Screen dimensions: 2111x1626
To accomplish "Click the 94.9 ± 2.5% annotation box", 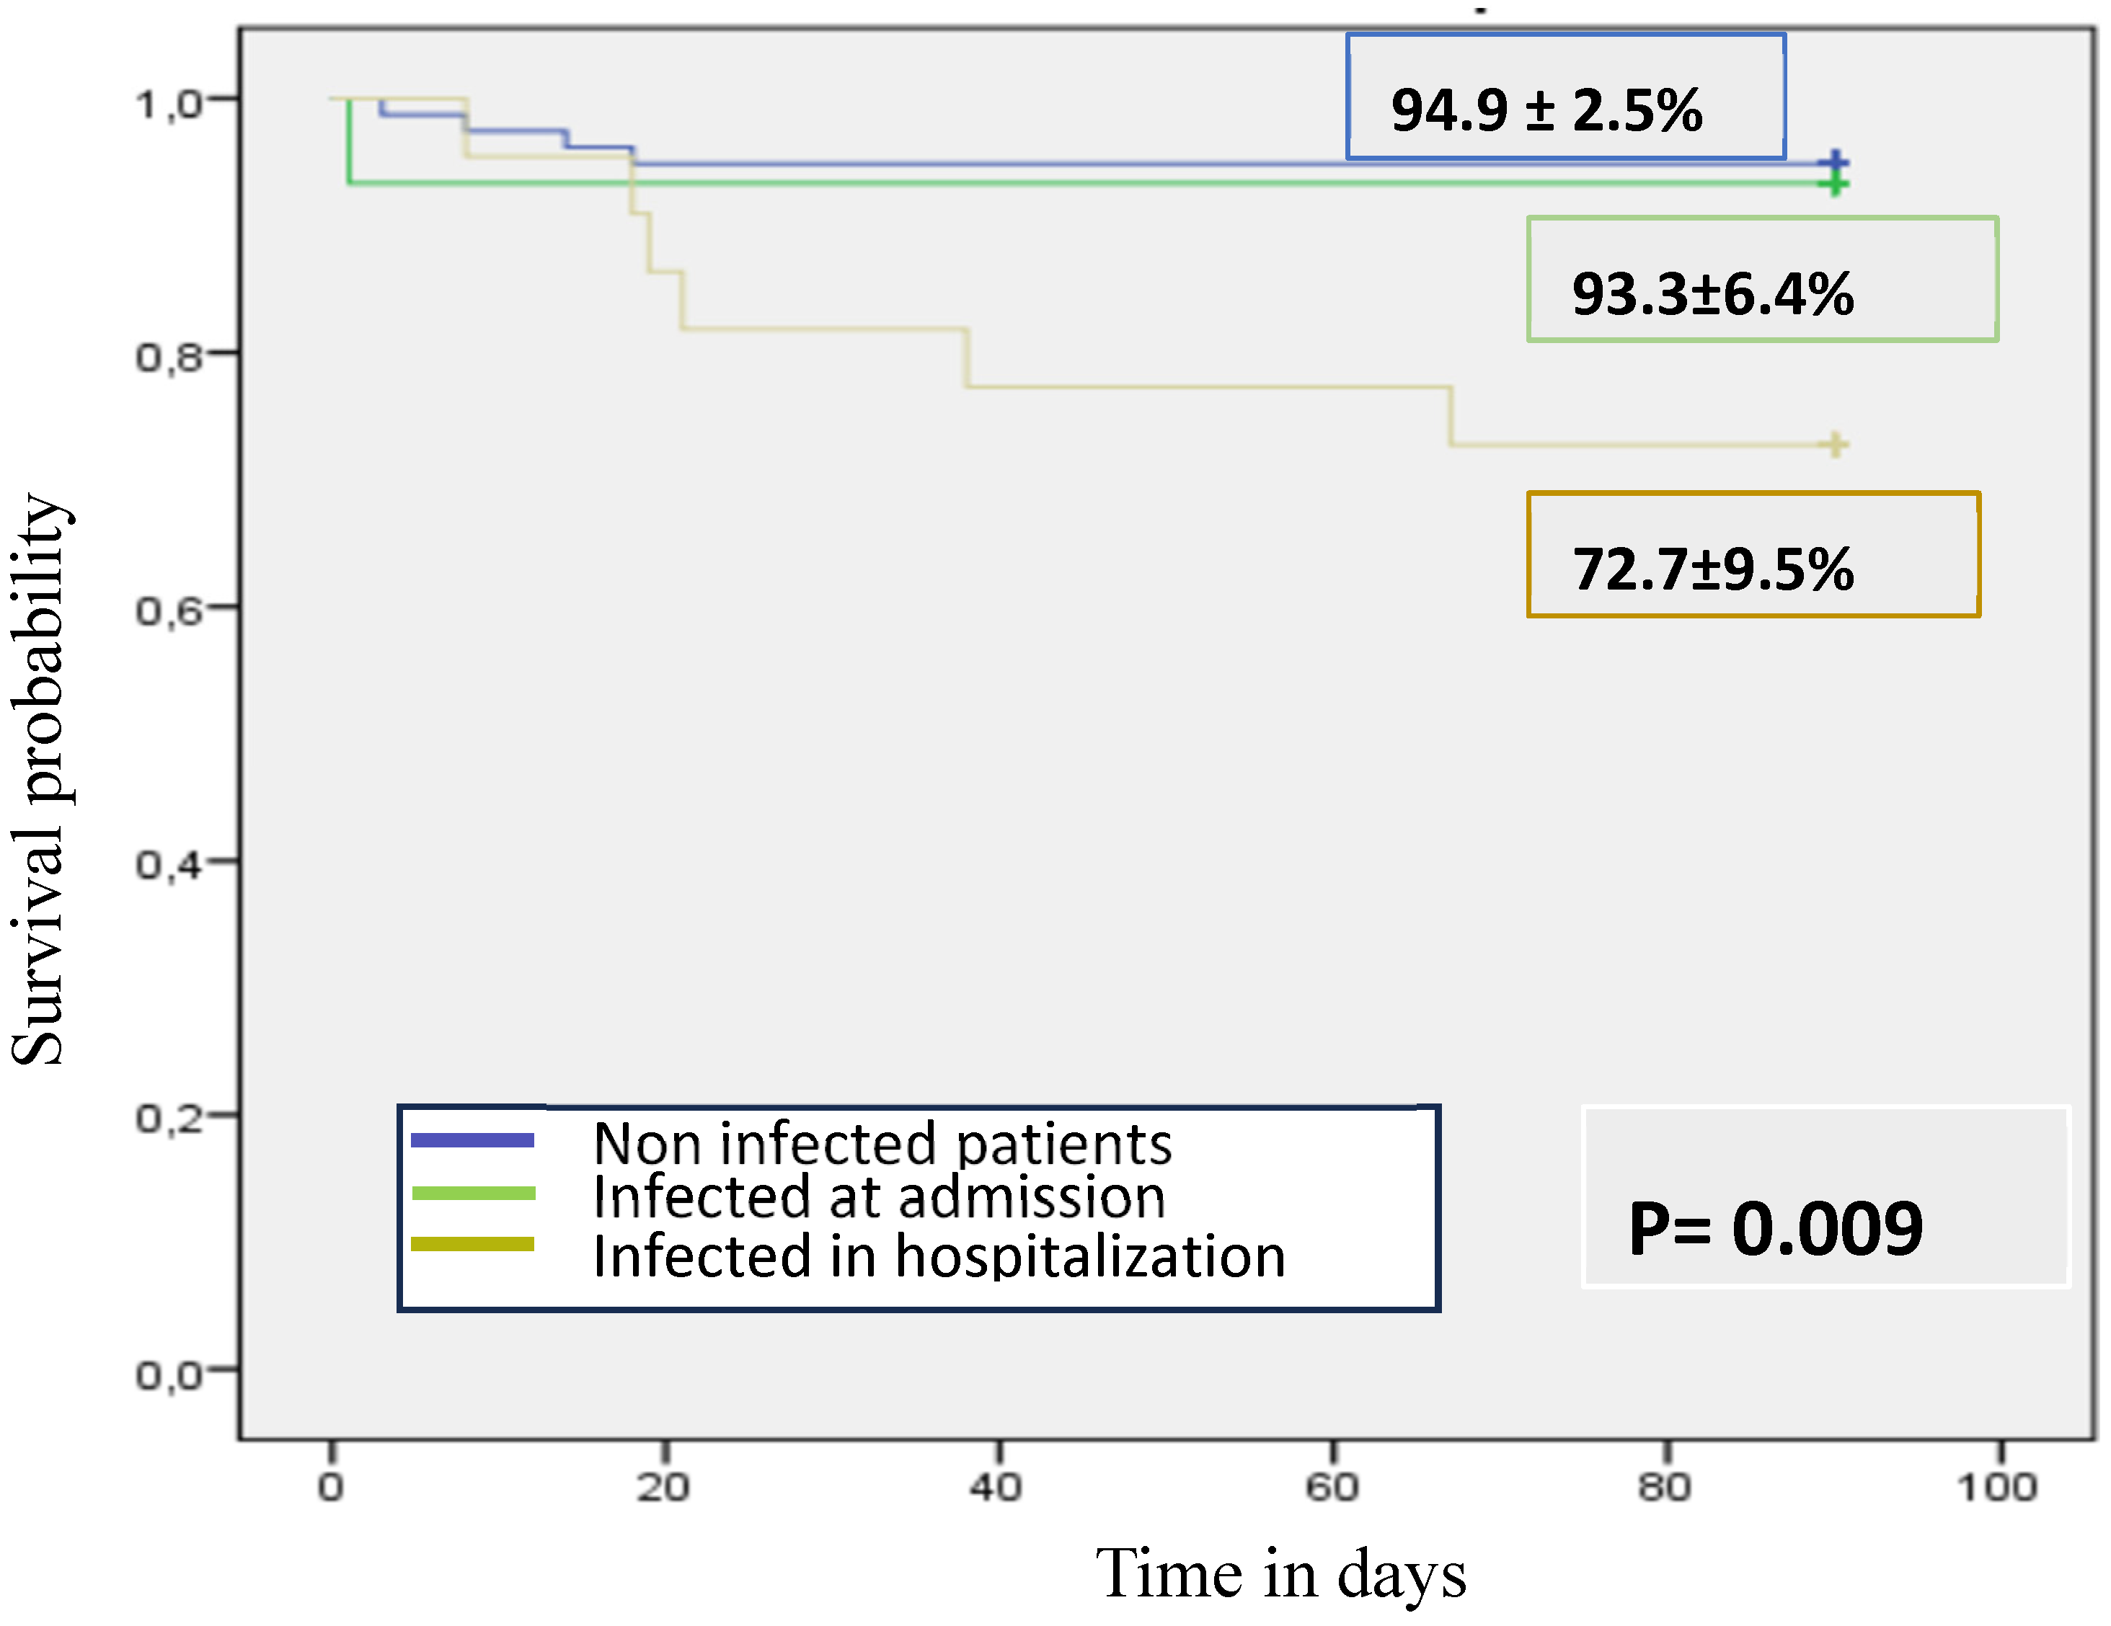I will tap(1565, 97).
